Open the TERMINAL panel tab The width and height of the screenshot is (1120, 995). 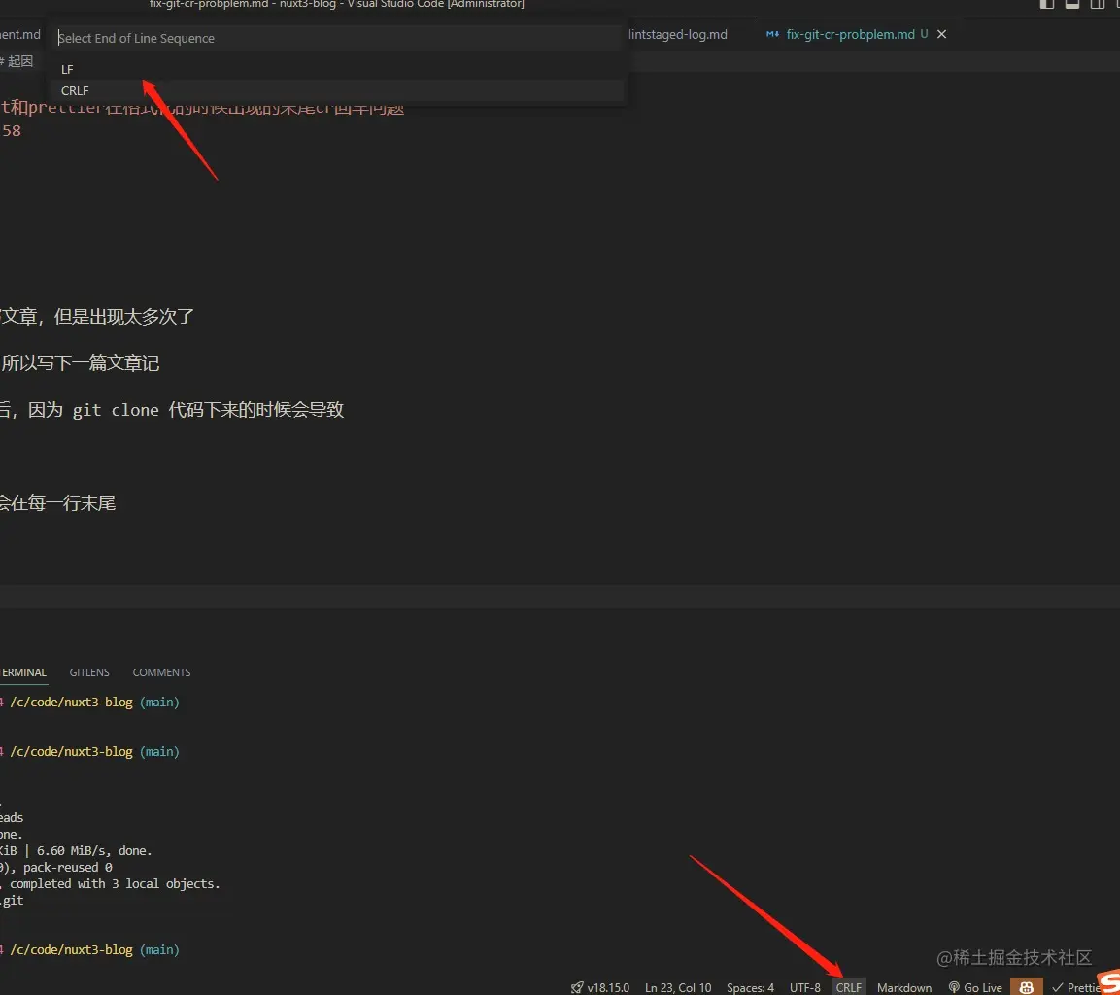pos(23,672)
